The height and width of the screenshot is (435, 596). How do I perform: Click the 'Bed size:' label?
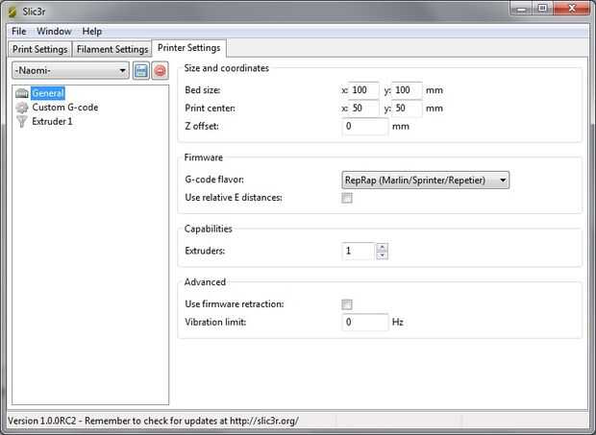click(203, 90)
